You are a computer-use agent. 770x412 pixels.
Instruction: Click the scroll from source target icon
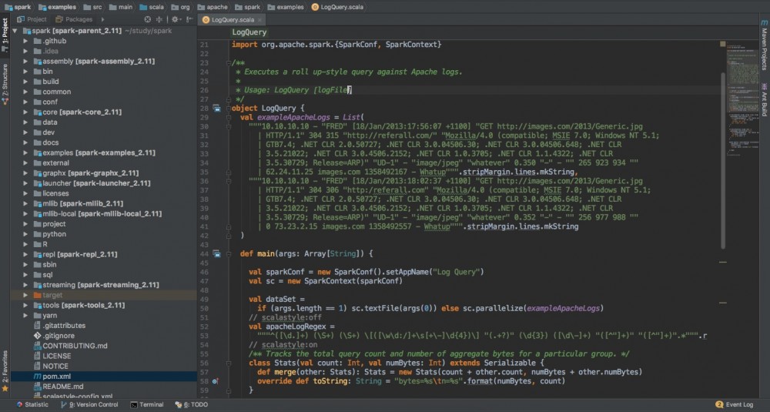(x=148, y=19)
